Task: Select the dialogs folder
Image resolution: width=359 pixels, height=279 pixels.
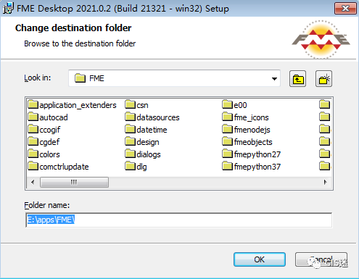Action: [143, 154]
